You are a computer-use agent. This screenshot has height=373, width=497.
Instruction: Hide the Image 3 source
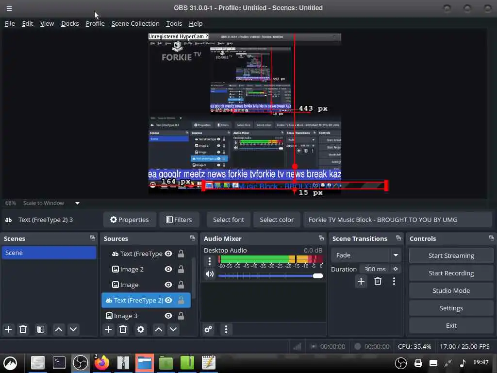168,316
